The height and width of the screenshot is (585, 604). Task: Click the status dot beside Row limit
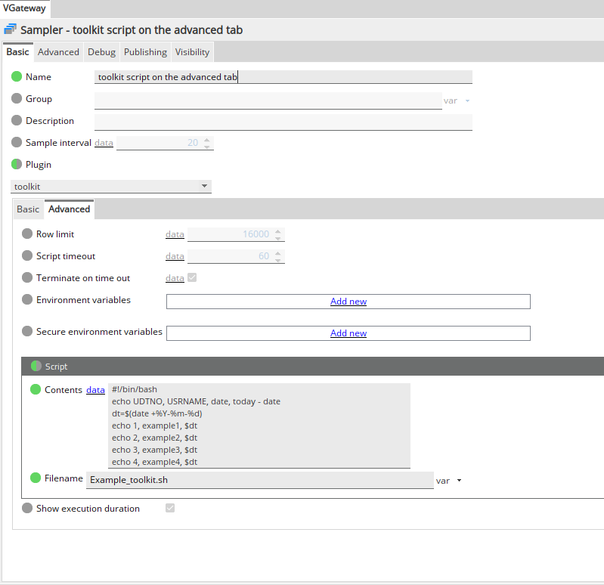(x=27, y=234)
